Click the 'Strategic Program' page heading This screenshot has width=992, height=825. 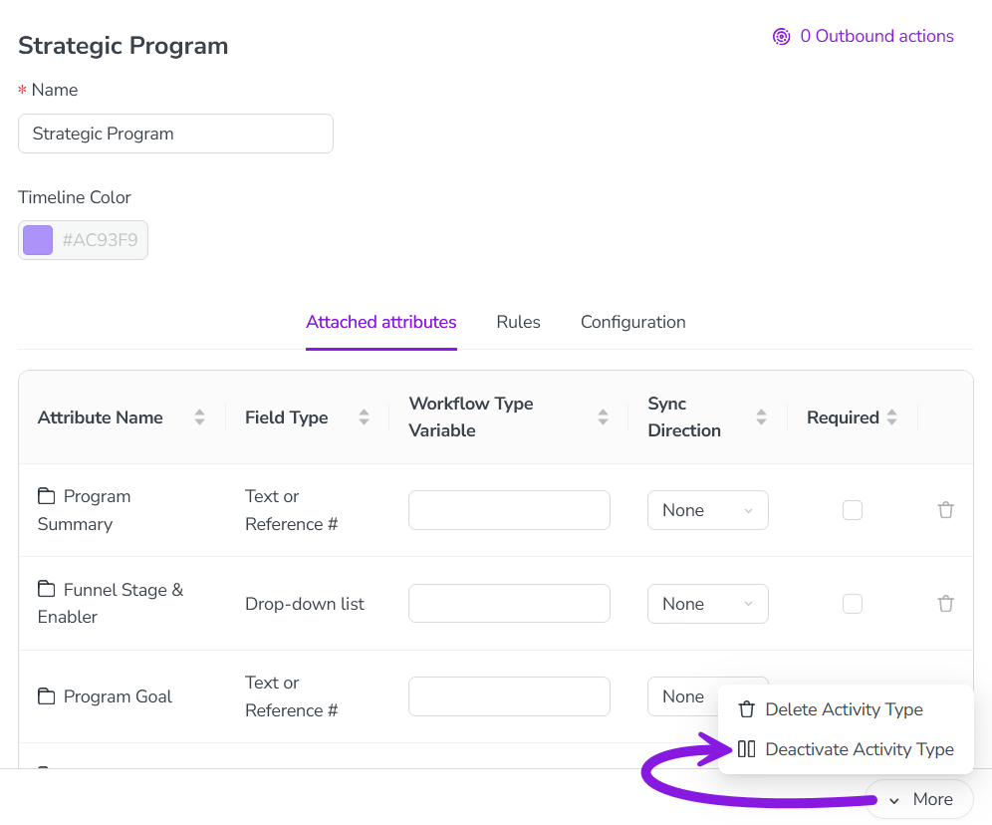click(x=124, y=46)
